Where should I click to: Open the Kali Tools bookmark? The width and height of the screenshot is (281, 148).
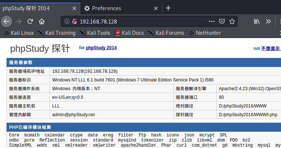(x=95, y=33)
